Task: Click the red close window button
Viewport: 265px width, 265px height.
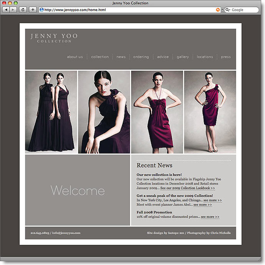Action: (x=4, y=3)
